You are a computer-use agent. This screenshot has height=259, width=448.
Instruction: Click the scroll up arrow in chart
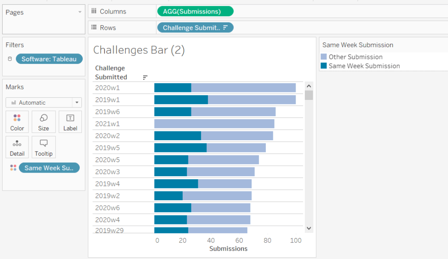coord(309,86)
